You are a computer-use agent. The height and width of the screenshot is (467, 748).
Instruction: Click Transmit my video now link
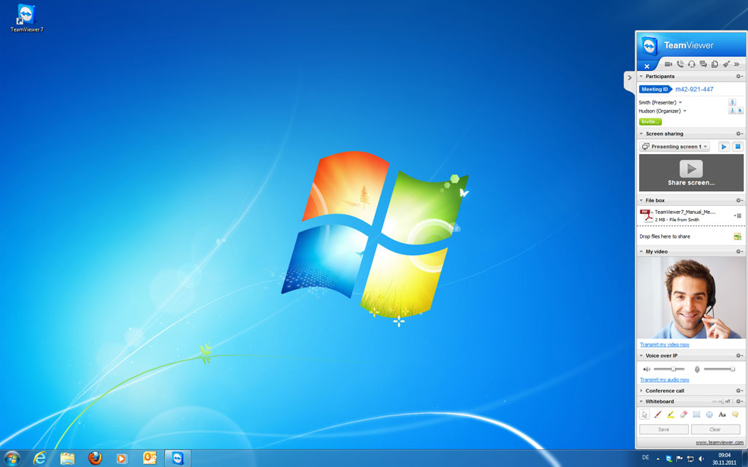click(x=664, y=344)
